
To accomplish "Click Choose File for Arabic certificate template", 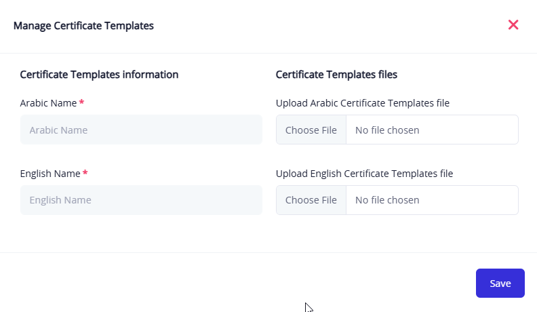I will point(311,130).
